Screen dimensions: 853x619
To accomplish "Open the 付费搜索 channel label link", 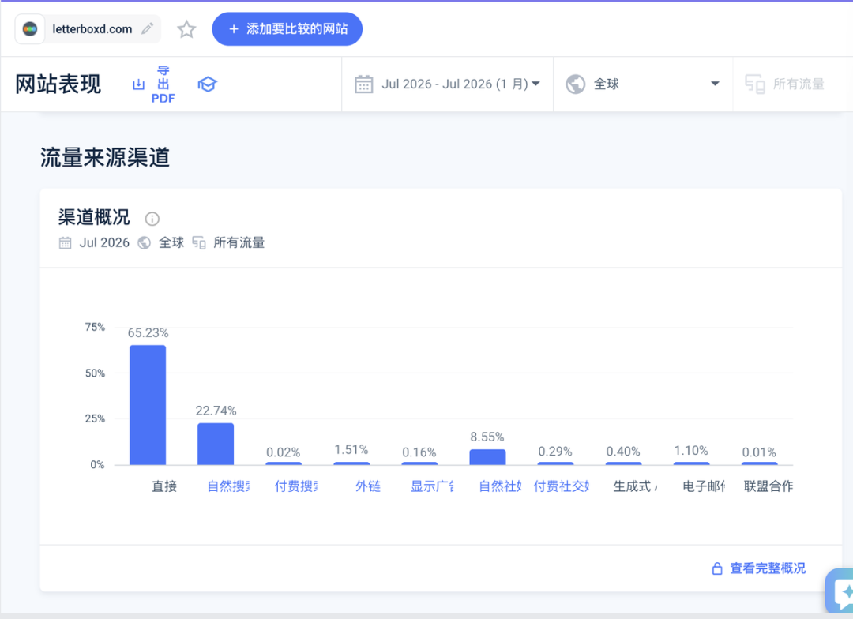I will click(296, 486).
